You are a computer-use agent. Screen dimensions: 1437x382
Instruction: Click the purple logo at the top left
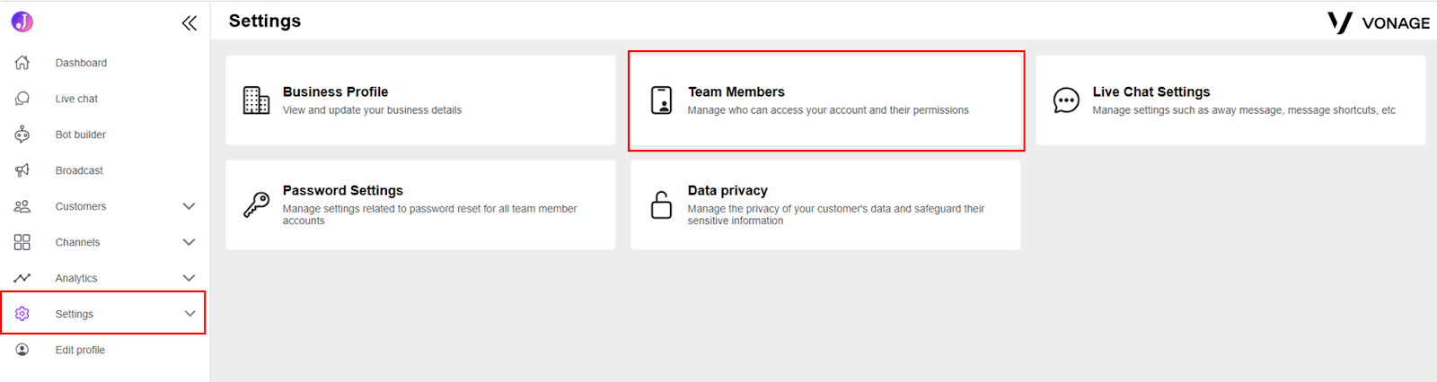pyautogui.click(x=22, y=22)
